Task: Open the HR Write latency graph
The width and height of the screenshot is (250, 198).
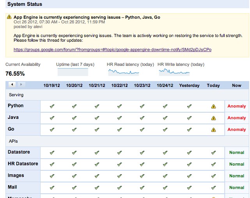Action: (x=174, y=72)
